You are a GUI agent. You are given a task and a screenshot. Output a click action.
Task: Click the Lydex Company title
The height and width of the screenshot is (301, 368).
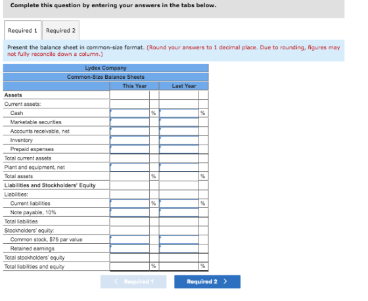pos(106,68)
